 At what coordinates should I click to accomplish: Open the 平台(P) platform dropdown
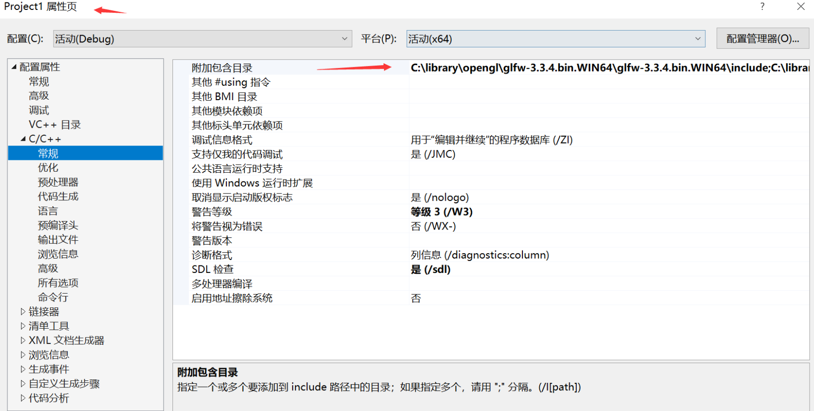coord(556,39)
